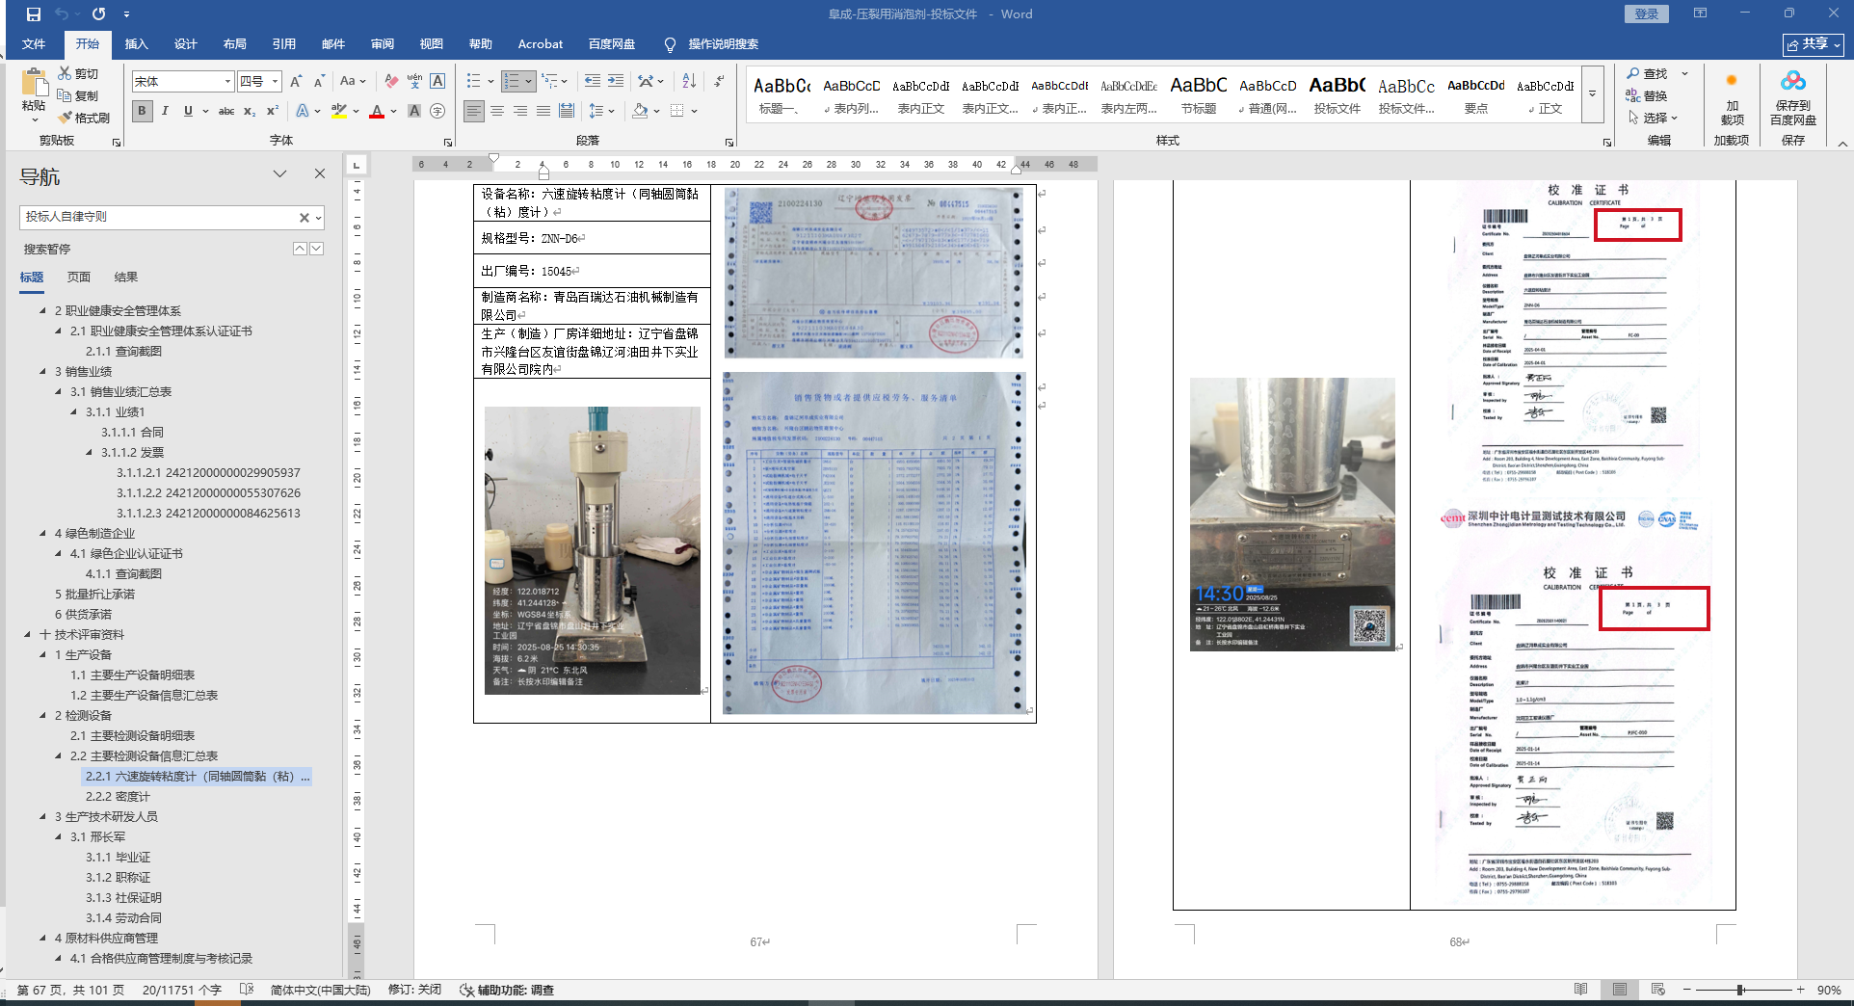Open the phonetic guide (wén) tool

(414, 81)
